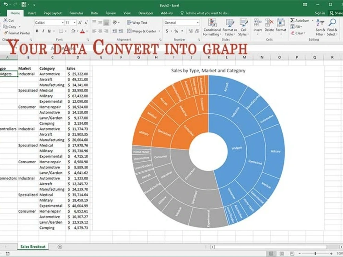Viewport: 343px width, 257px height.
Task: Click Increase Decimal icon
Action: coord(190,31)
